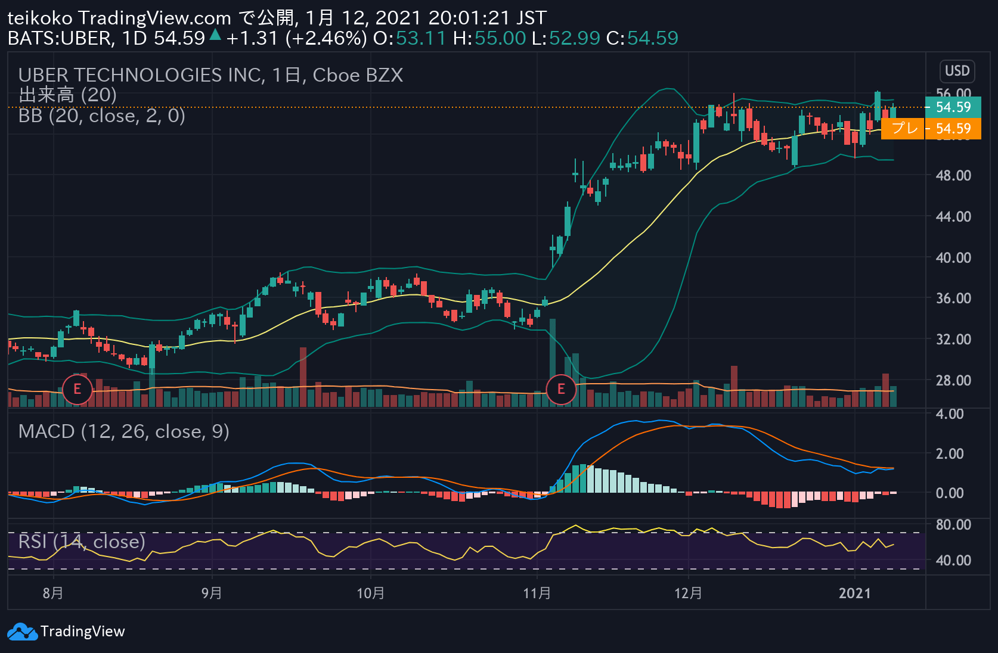
Task: Click the 28.00 price axis label
Action: pos(953,381)
